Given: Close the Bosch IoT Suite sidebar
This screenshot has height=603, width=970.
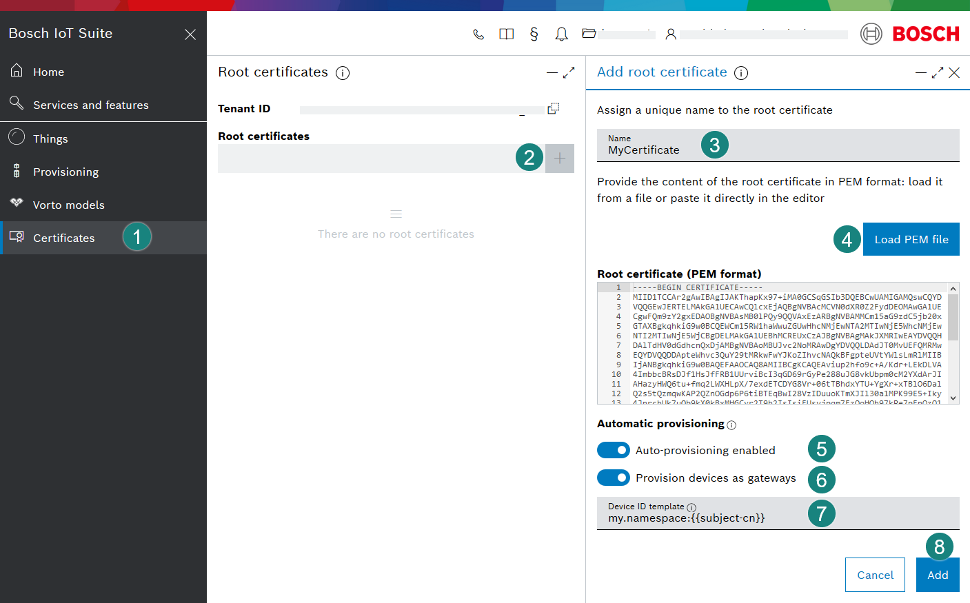Looking at the screenshot, I should (x=190, y=34).
